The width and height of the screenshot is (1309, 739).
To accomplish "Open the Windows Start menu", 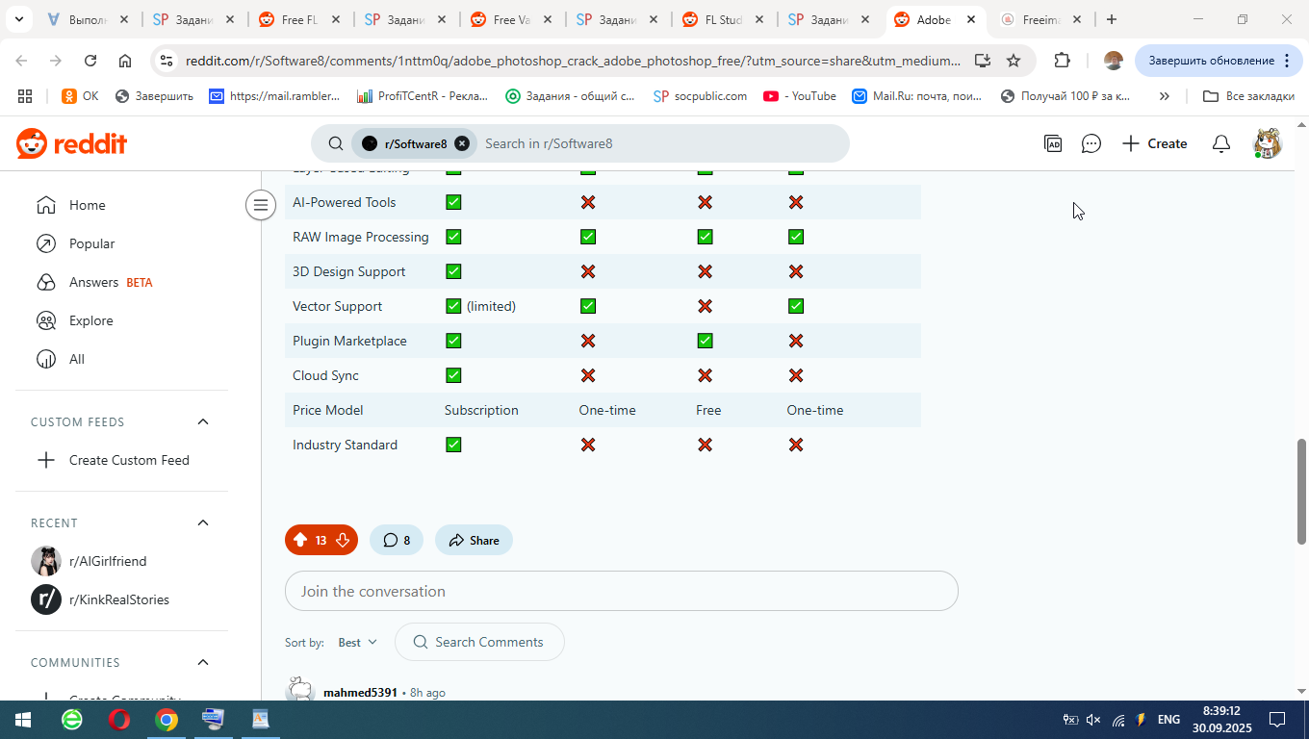I will (21, 720).
